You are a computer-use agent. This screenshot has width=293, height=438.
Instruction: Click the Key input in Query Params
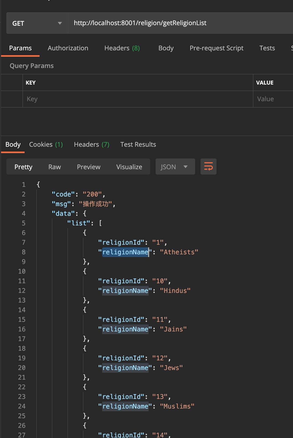(x=138, y=99)
